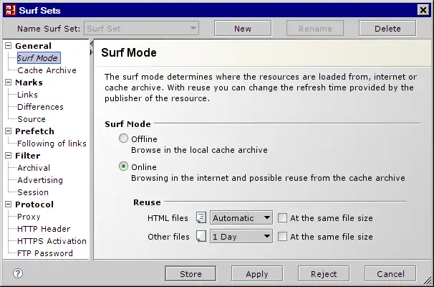The width and height of the screenshot is (434, 287).
Task: Select the Offline radio button
Action: [x=123, y=138]
